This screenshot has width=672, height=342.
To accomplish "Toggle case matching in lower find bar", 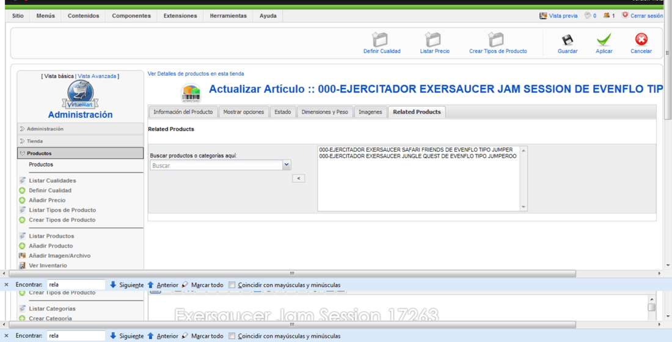I will pyautogui.click(x=232, y=337).
